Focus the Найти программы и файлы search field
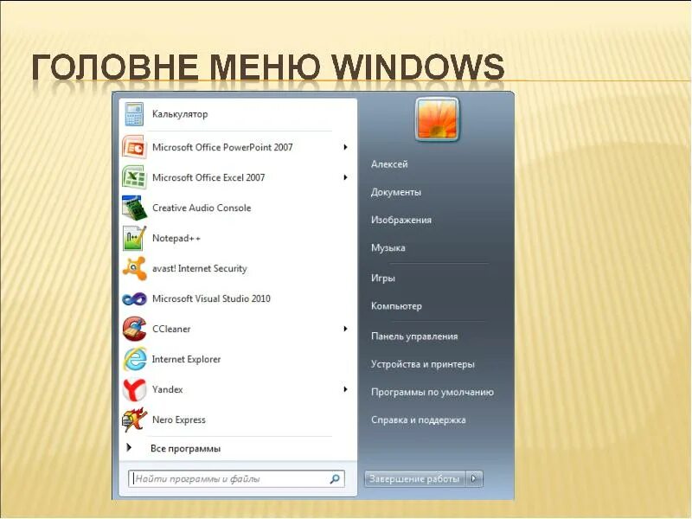The image size is (692, 519). [x=236, y=479]
